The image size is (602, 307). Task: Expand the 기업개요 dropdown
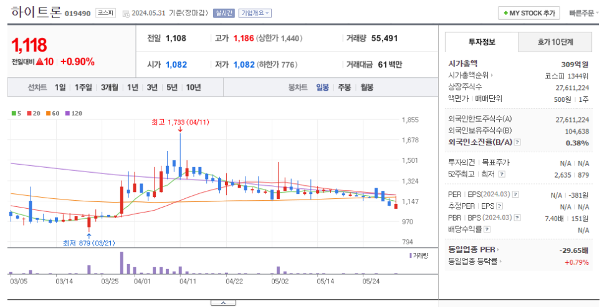pyautogui.click(x=255, y=13)
